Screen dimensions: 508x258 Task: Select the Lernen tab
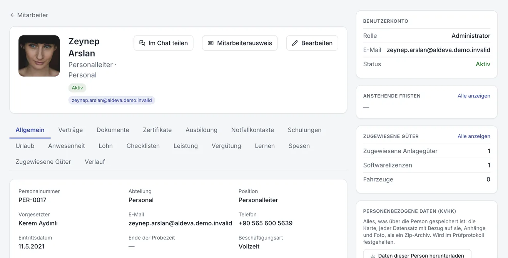tap(265, 146)
